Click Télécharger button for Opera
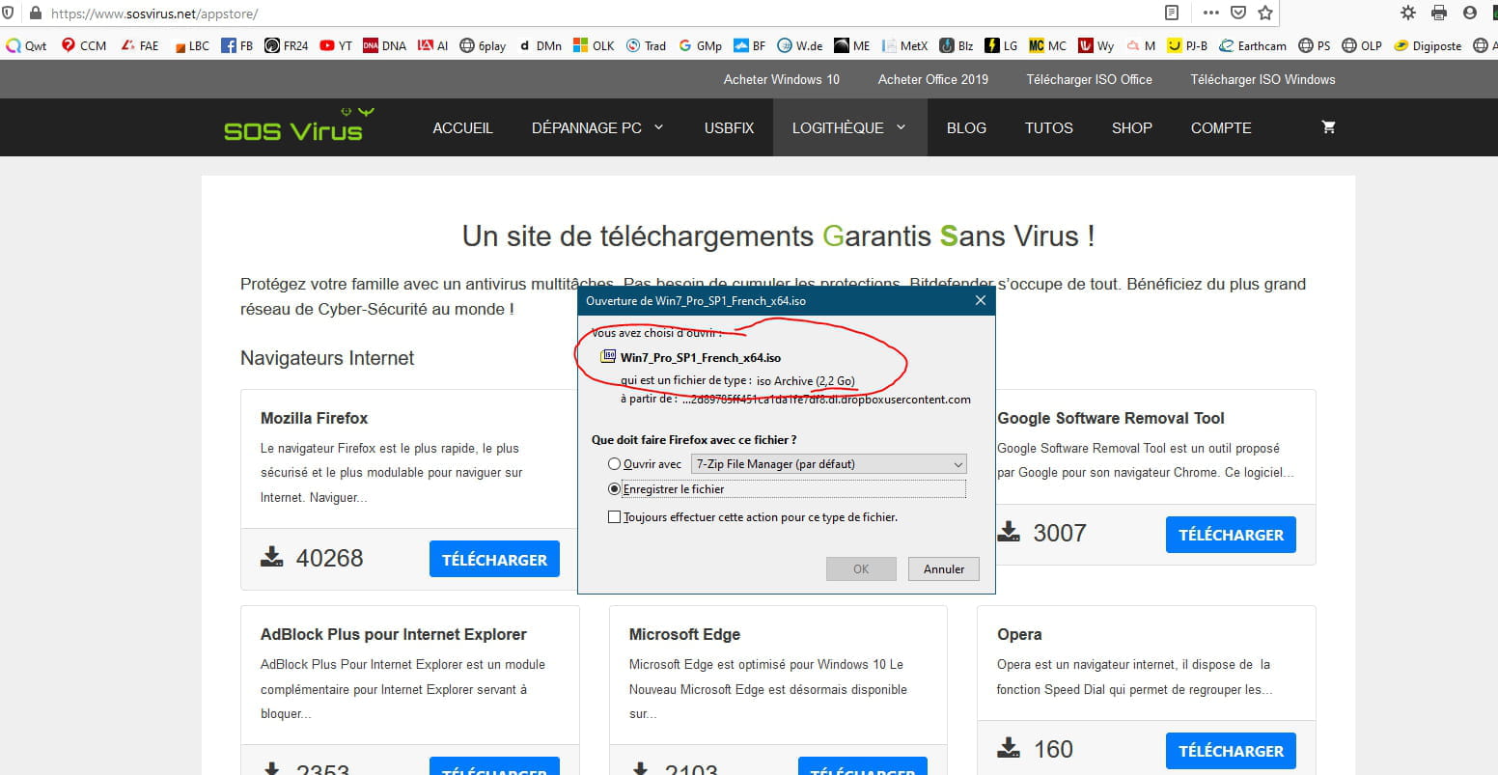This screenshot has width=1498, height=775. click(1231, 750)
